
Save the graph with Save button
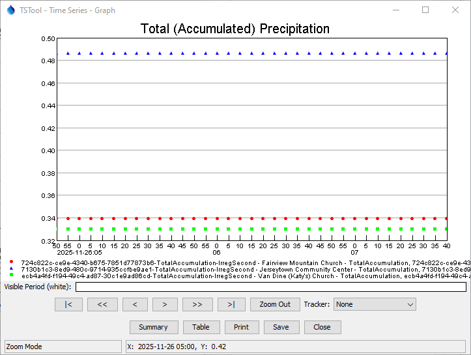coord(281,327)
